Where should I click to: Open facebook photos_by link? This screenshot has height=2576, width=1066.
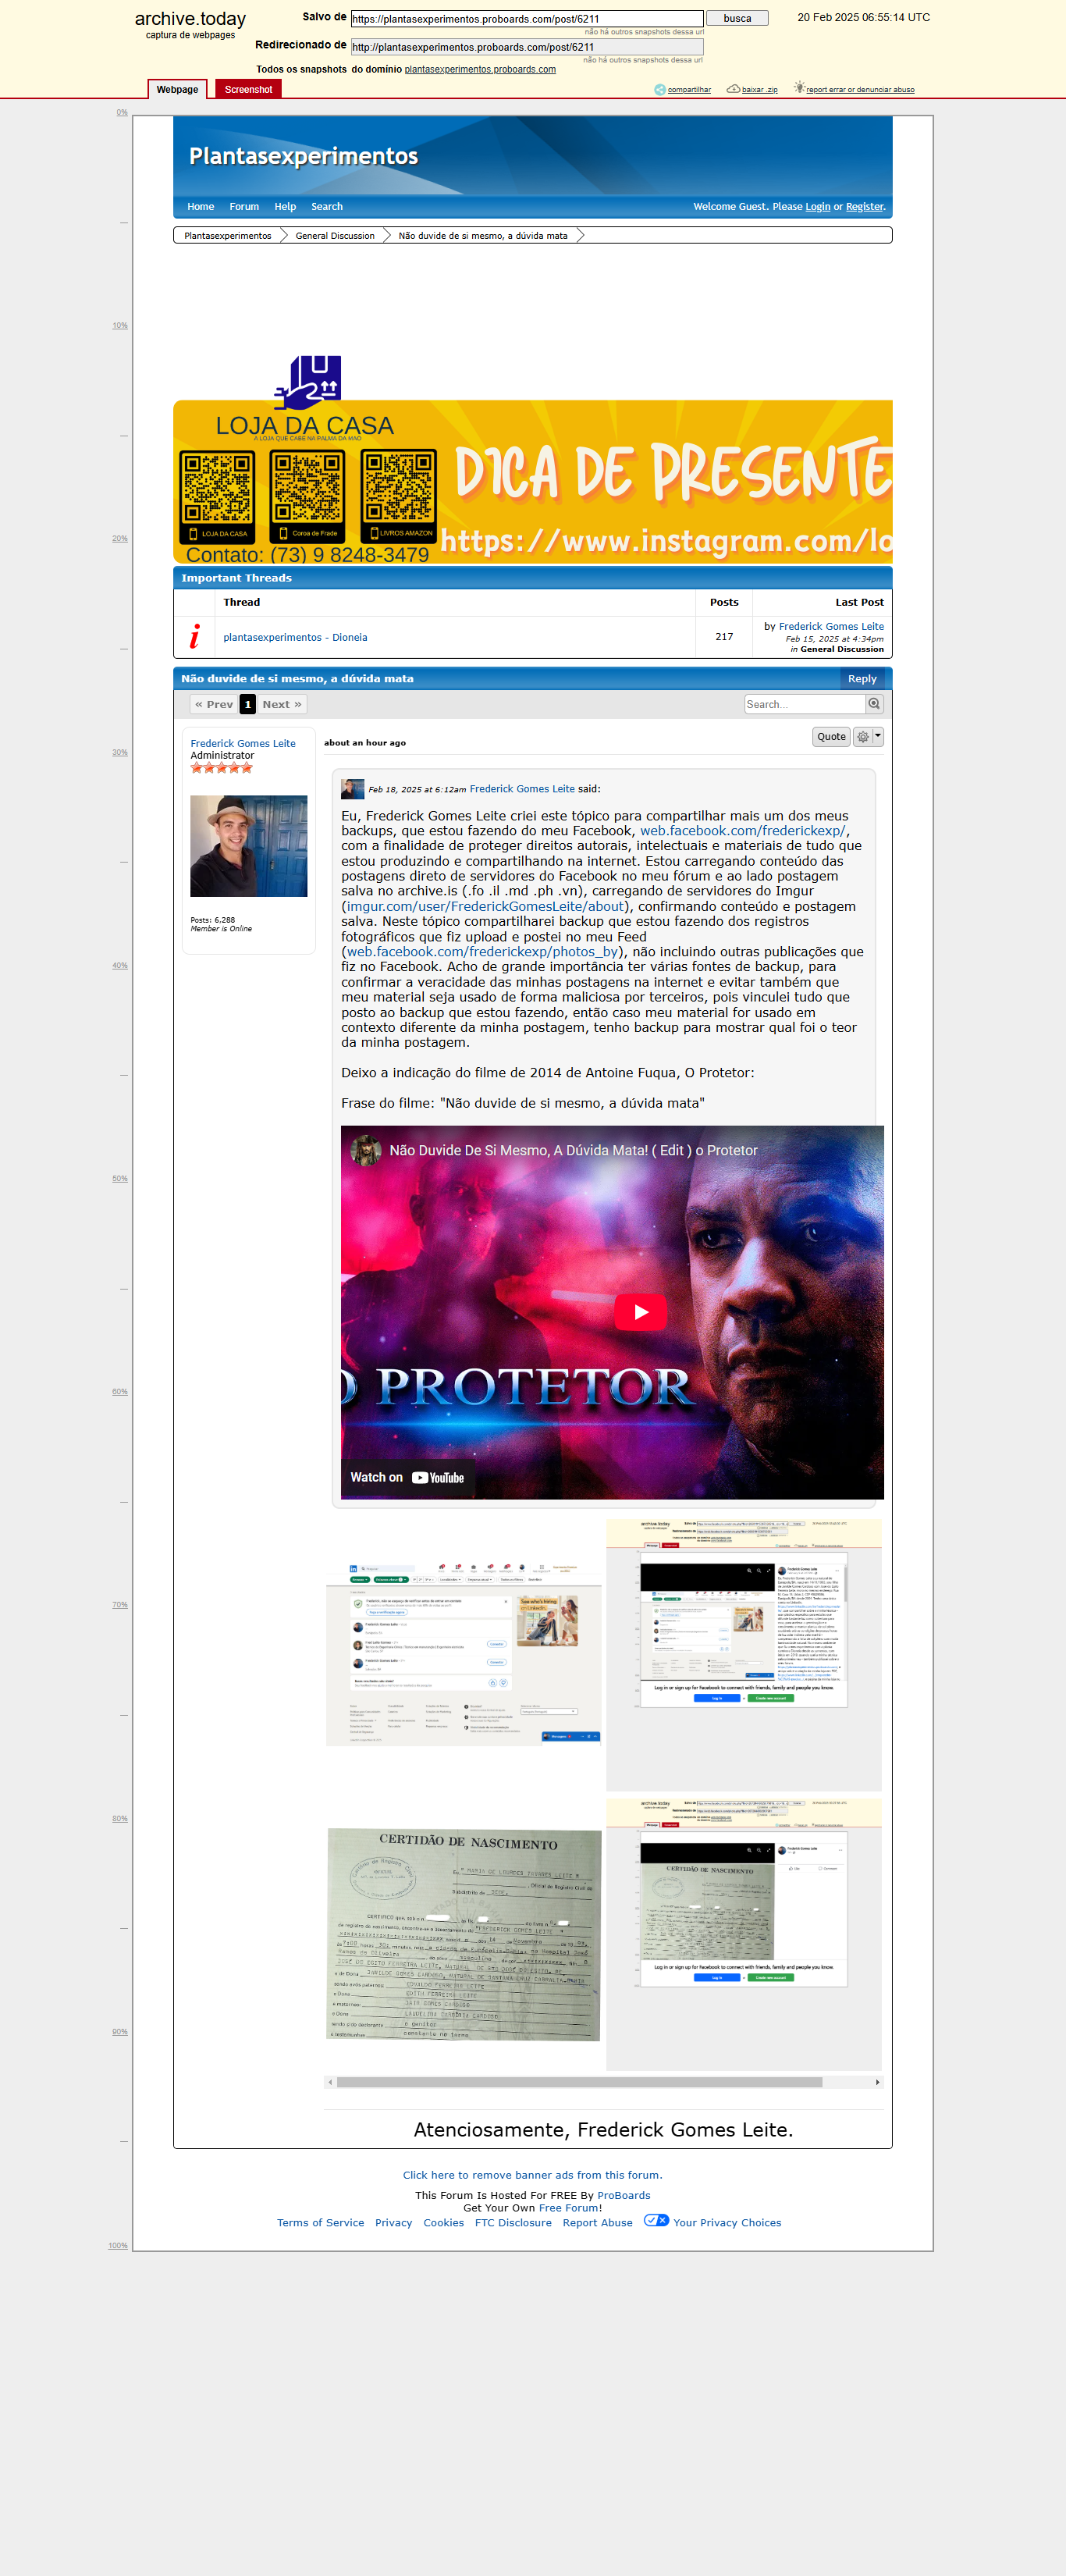482,952
